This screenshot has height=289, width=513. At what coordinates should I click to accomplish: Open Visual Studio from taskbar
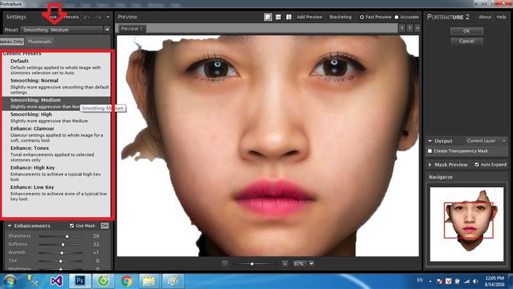pos(56,281)
